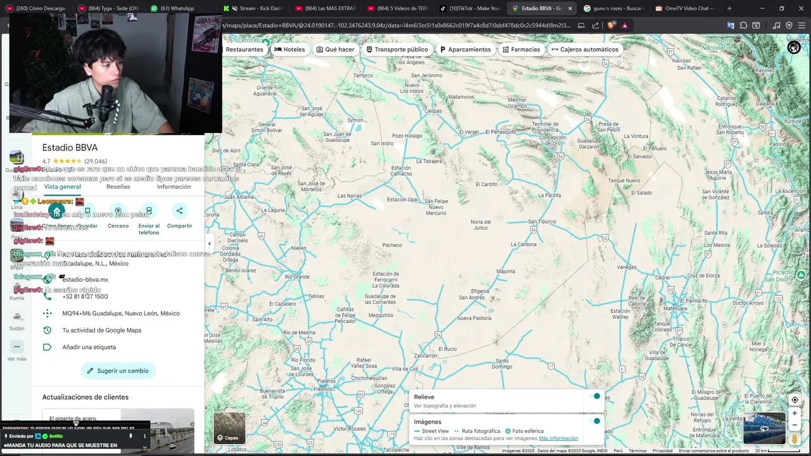Switch to Stream - Kick Dashboard tab
The height and width of the screenshot is (456, 811).
(252, 8)
